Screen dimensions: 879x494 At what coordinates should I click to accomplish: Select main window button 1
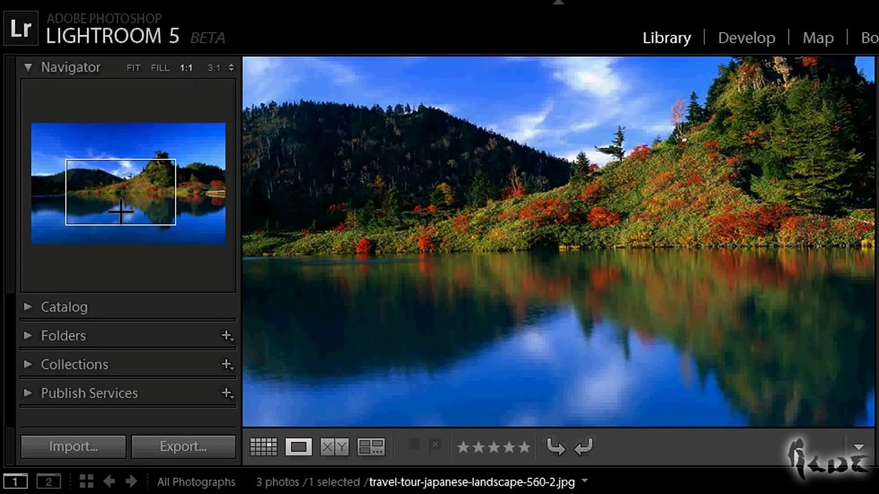click(x=16, y=481)
